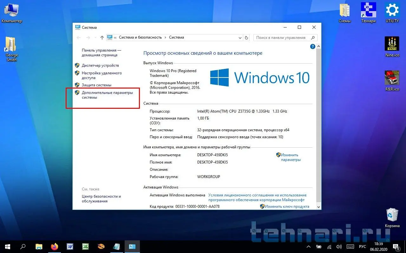Open the volume tray icon

pos(339,247)
